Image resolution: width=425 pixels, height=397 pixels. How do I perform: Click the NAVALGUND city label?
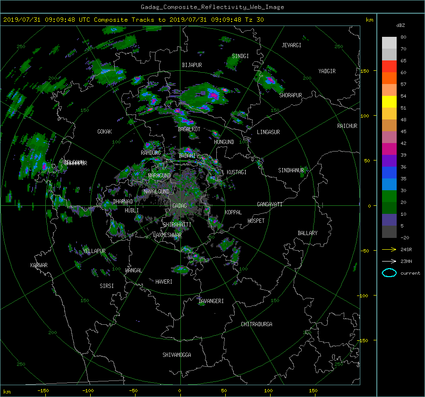pyautogui.click(x=156, y=192)
